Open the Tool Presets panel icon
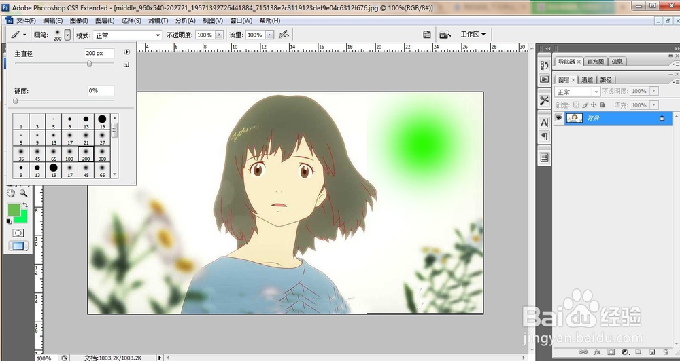 point(544,101)
